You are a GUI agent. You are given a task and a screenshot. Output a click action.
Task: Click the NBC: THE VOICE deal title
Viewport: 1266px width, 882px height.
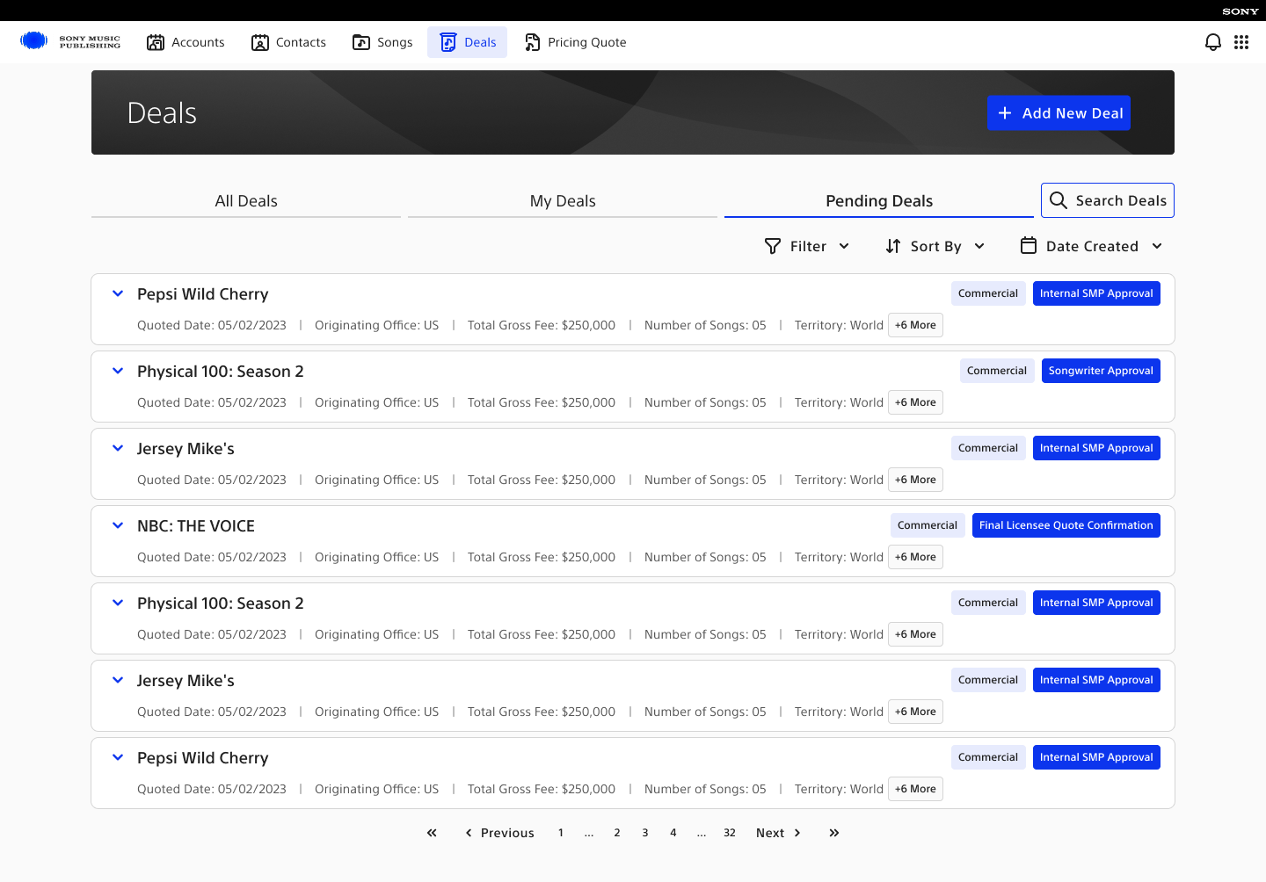[196, 526]
